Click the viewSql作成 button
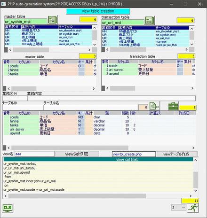This screenshot has width=207, height=218. tap(77, 154)
